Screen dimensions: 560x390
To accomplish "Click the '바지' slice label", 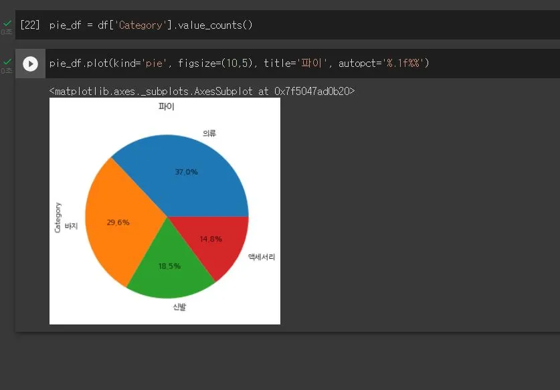I will point(71,226).
